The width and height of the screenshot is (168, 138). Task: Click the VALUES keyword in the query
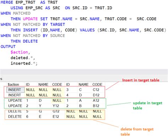87,30
